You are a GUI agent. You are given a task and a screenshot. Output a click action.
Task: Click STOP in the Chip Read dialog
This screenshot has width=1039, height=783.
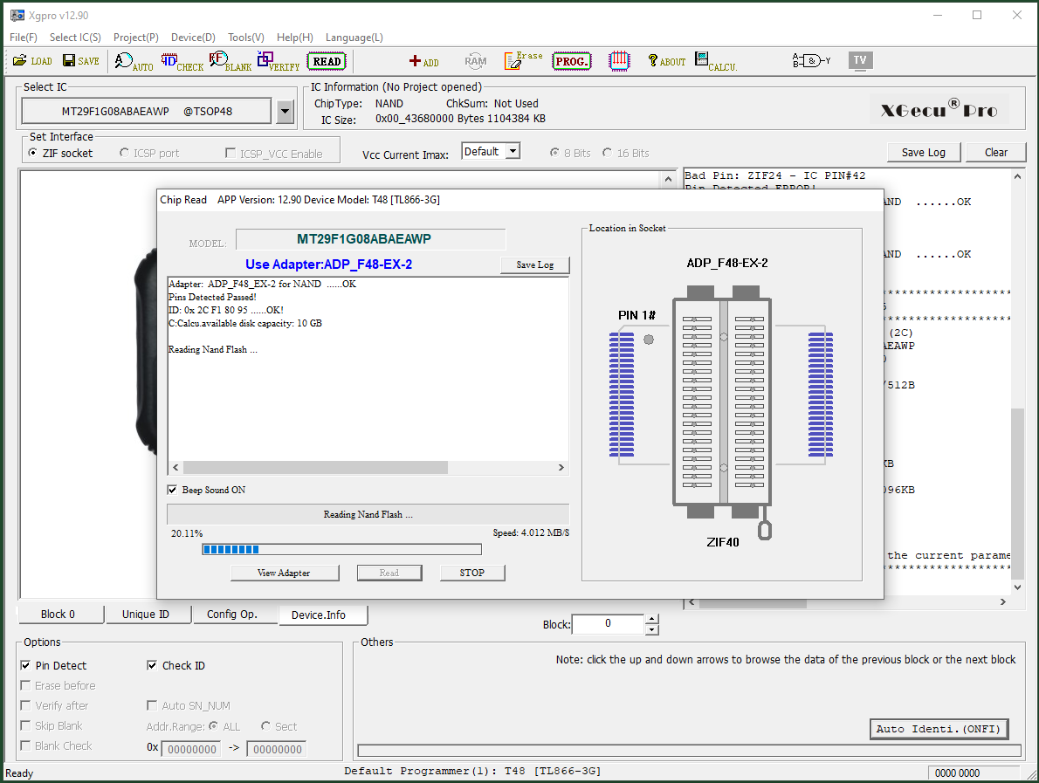coord(471,573)
